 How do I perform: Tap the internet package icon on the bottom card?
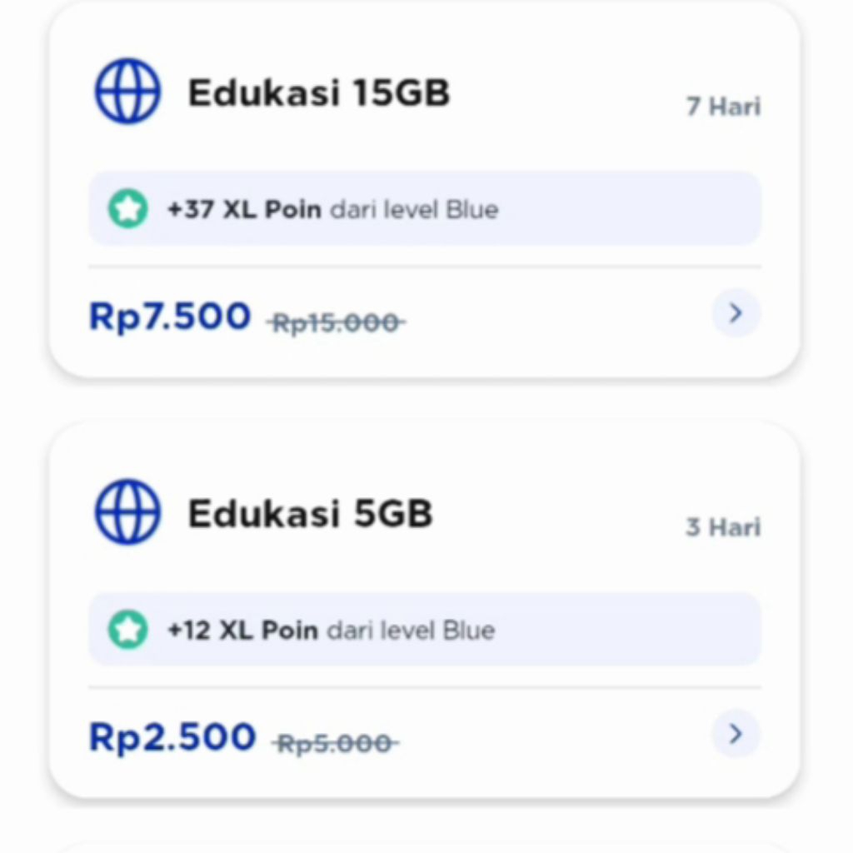click(x=127, y=512)
